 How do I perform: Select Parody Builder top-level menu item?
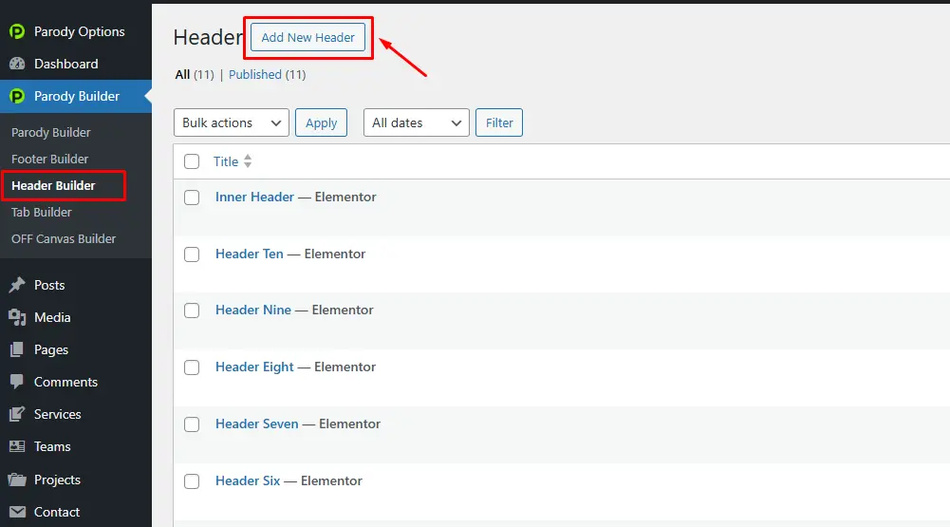point(76,96)
